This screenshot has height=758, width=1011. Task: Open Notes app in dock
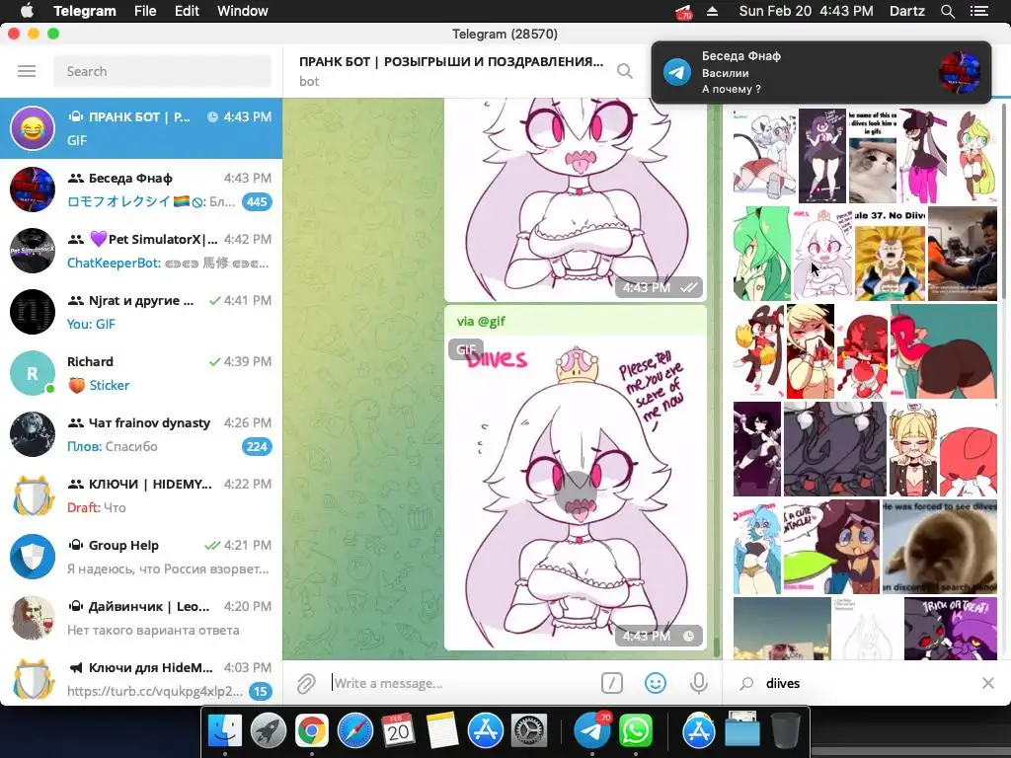click(x=441, y=731)
